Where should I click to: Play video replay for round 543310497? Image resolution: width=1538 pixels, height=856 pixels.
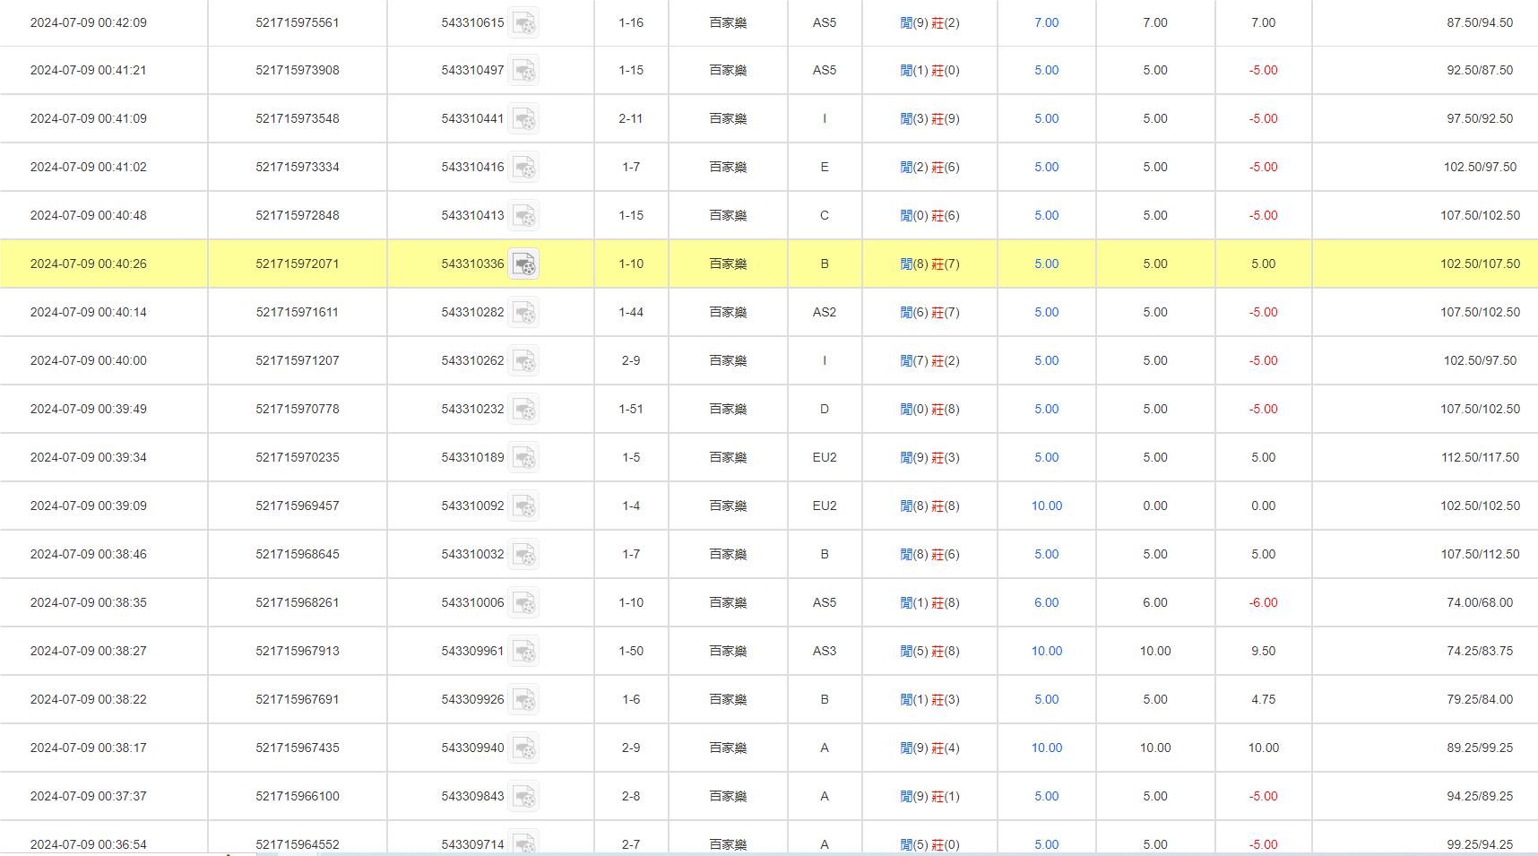pos(524,71)
